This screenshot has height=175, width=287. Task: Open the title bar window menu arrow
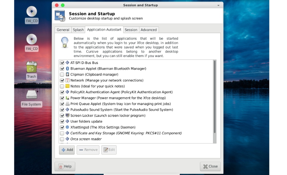coord(218,5)
